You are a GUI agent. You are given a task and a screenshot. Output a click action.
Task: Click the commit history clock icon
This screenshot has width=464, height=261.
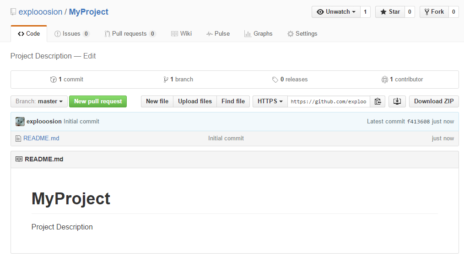[x=53, y=80]
